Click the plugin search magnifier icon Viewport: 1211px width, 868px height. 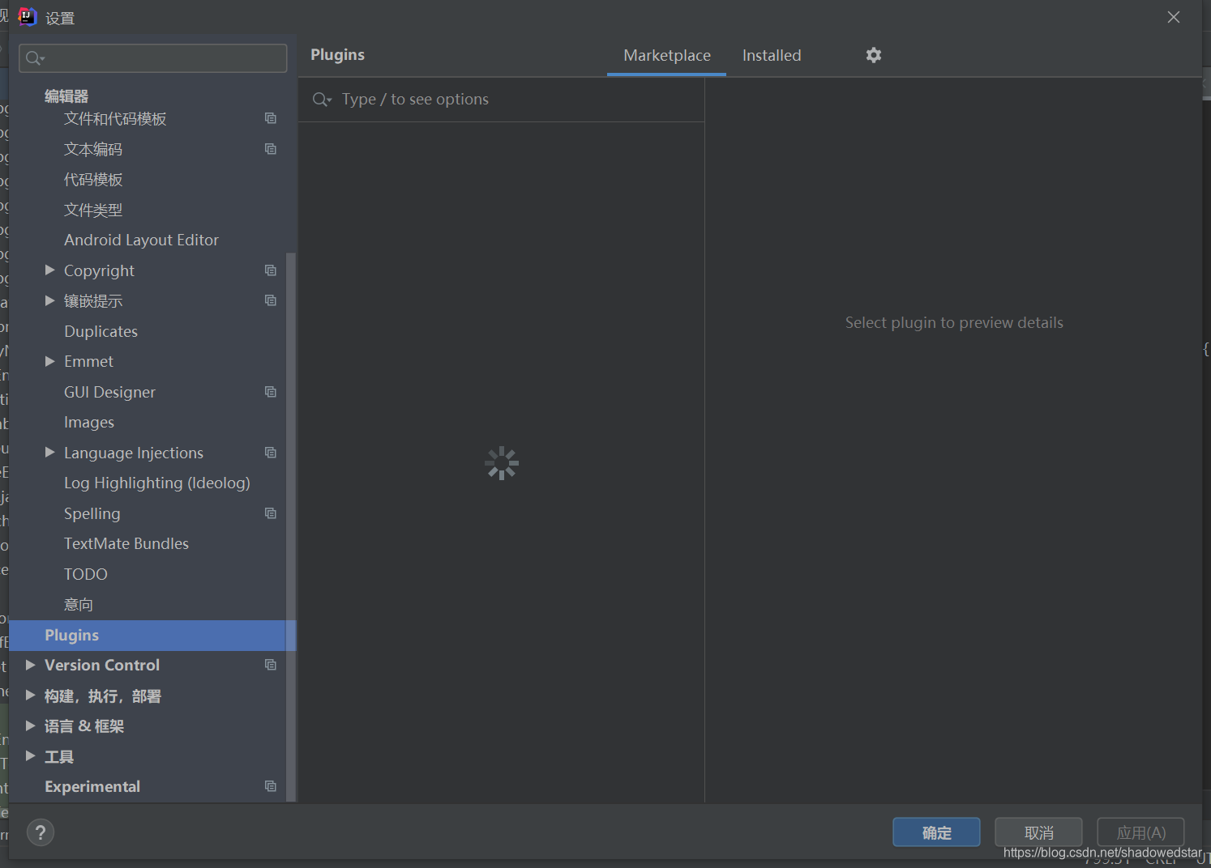[x=322, y=100]
